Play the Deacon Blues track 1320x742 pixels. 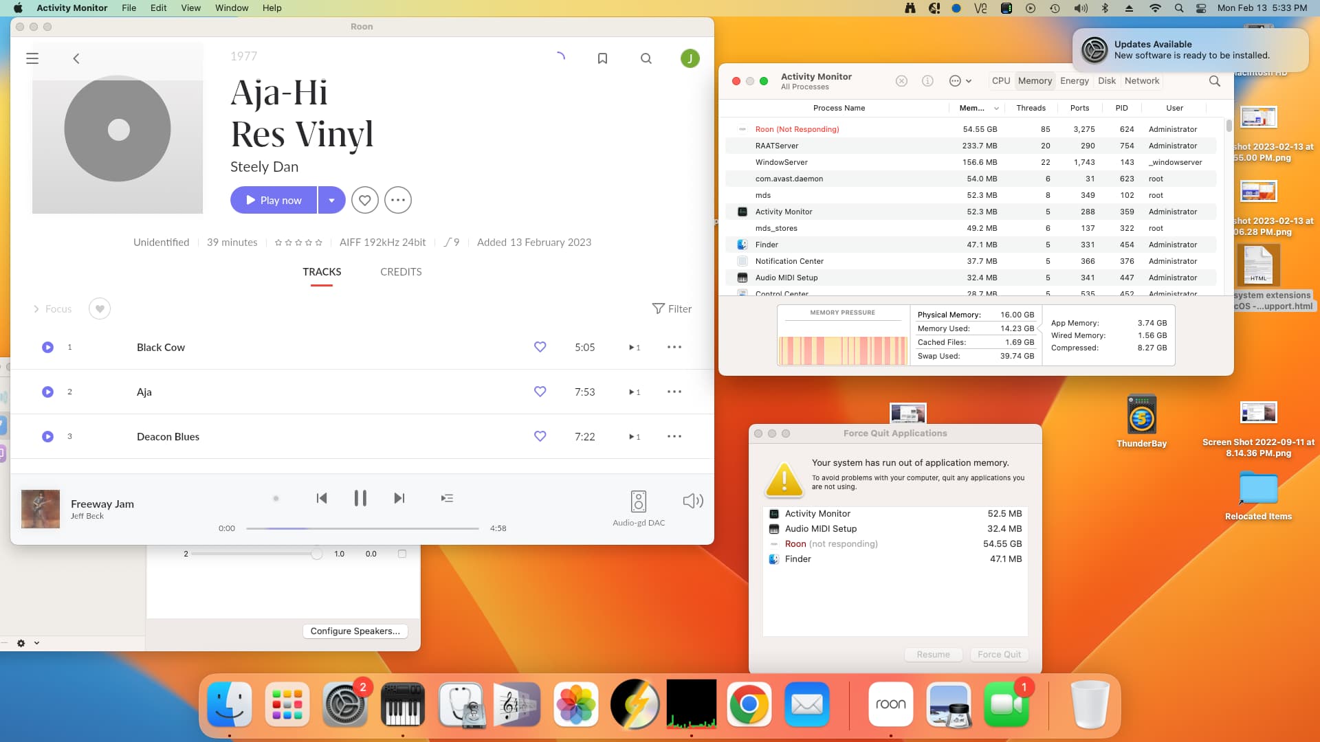coord(47,437)
